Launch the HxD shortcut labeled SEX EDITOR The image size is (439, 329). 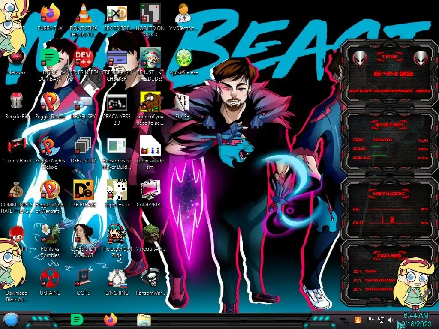click(117, 13)
